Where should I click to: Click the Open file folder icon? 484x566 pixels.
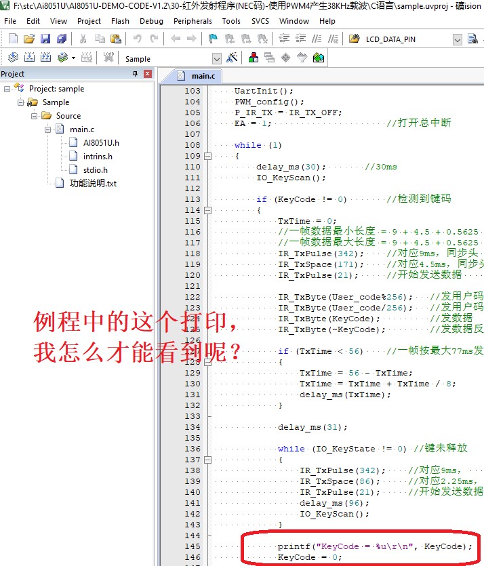pyautogui.click(x=29, y=39)
